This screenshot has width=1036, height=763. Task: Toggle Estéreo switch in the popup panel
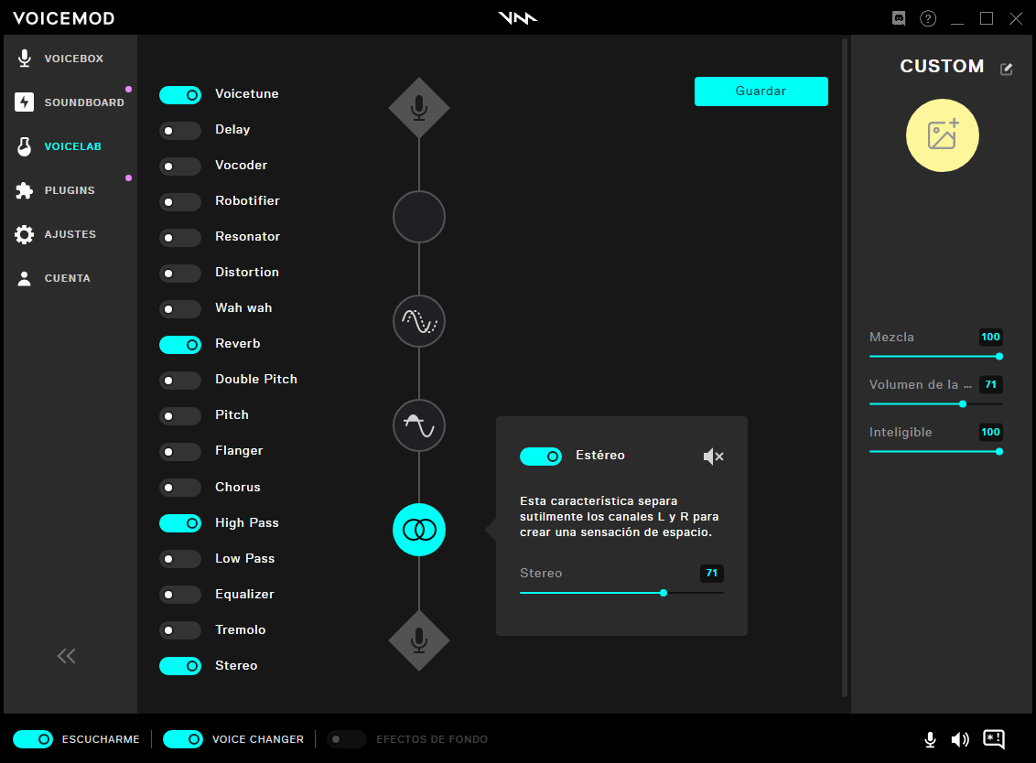pos(541,457)
